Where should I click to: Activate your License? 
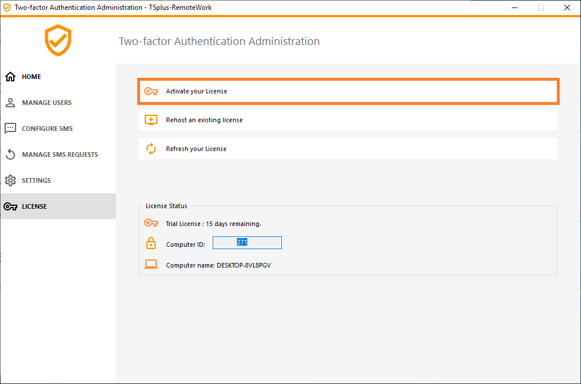(x=348, y=91)
